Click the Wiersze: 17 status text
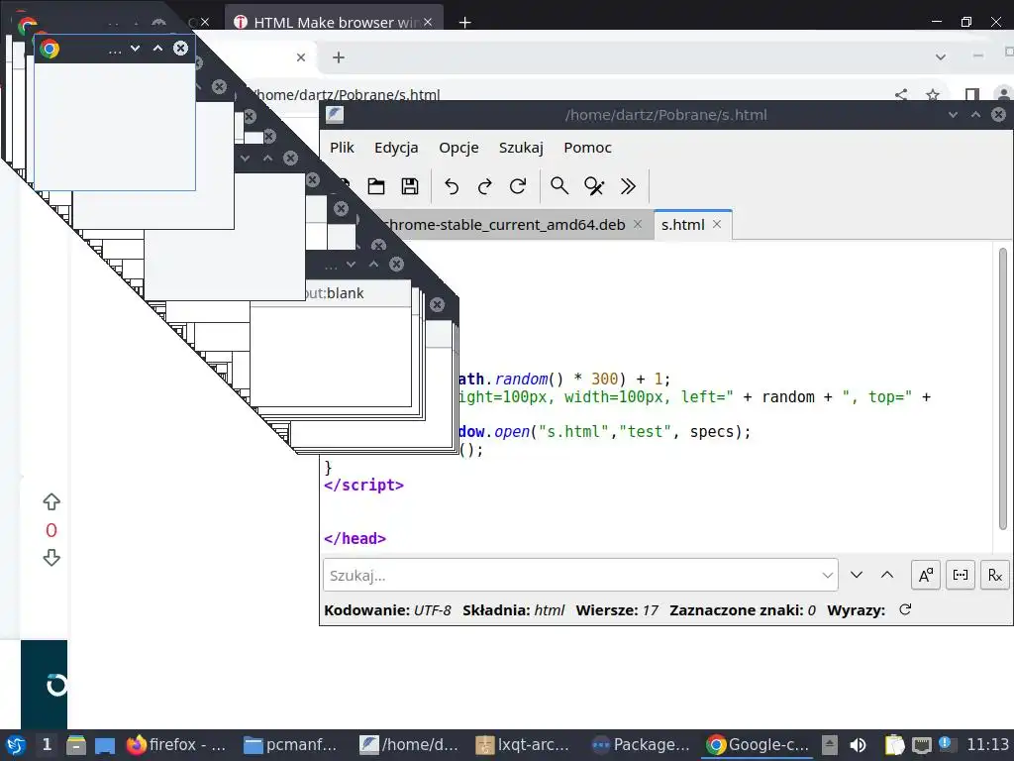This screenshot has height=761, width=1014. pyautogui.click(x=617, y=610)
